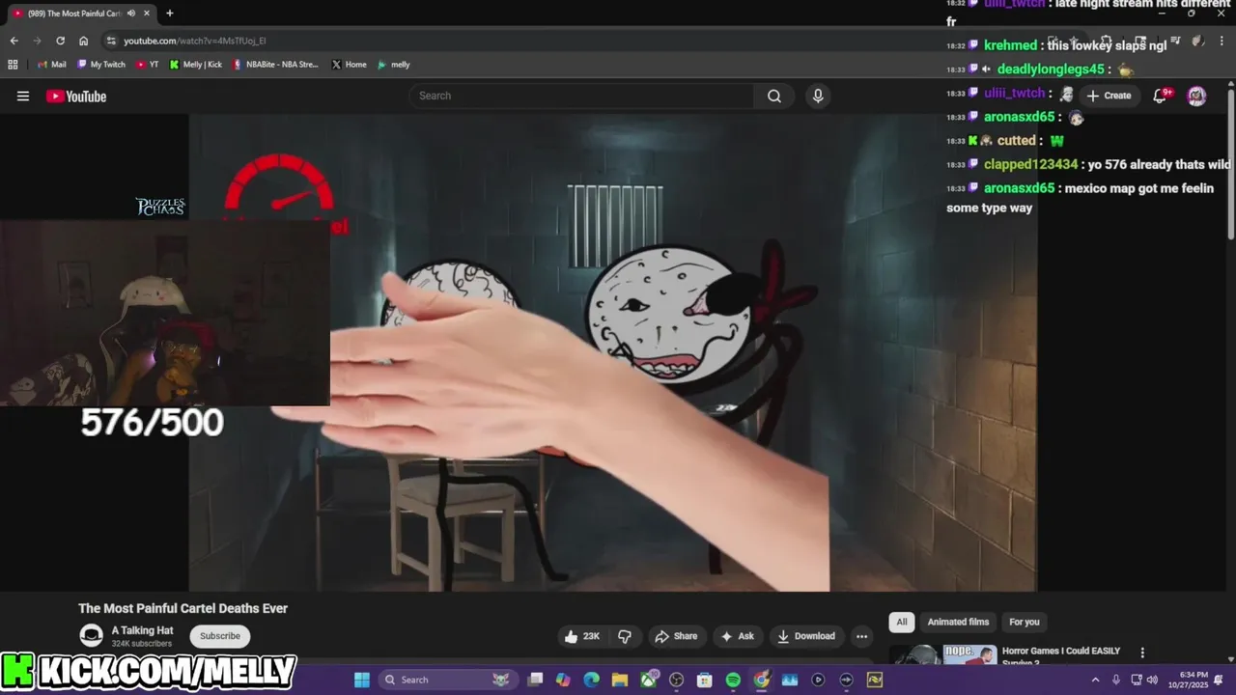Click the 324K subscribers text

(142, 644)
